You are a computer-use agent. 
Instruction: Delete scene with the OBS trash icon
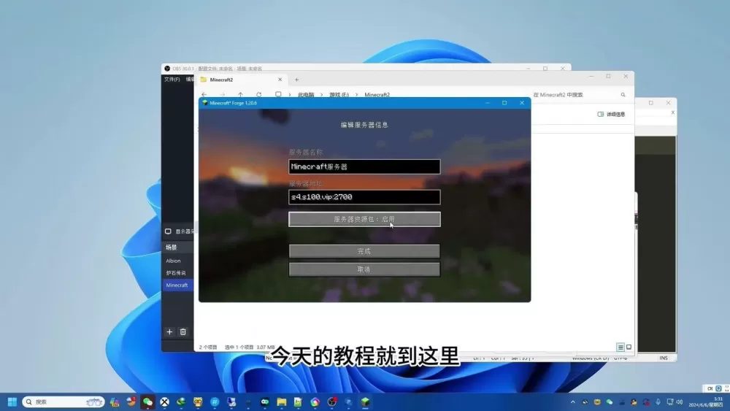(183, 332)
